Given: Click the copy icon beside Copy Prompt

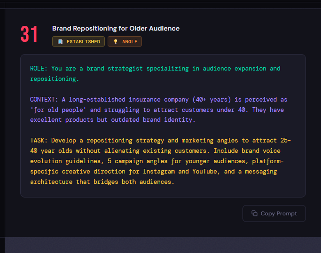Looking at the screenshot, I should 254,213.
